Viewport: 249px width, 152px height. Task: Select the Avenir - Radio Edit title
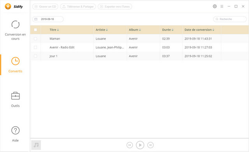[x=62, y=47]
